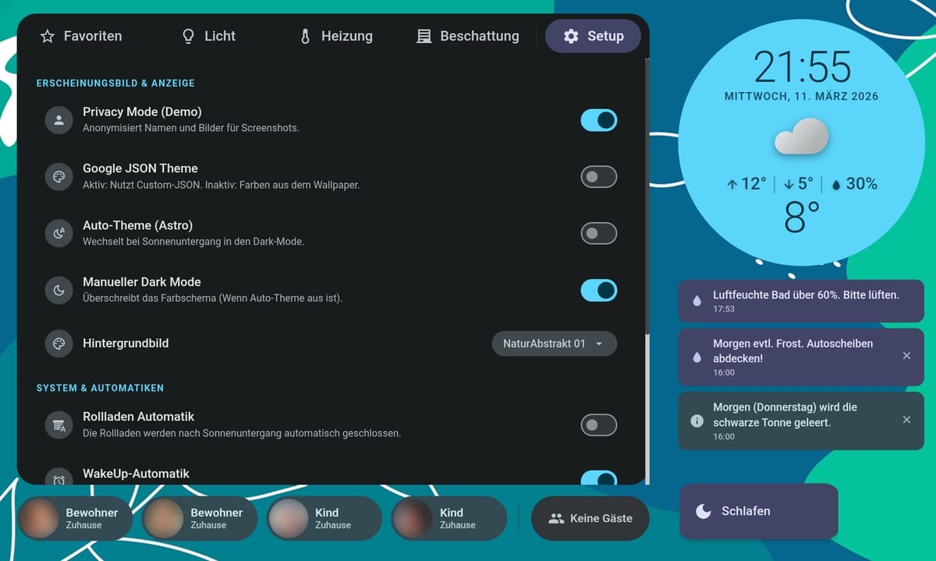Activate the Schlafen button
Image resolution: width=936 pixels, height=561 pixels.
pyautogui.click(x=758, y=511)
